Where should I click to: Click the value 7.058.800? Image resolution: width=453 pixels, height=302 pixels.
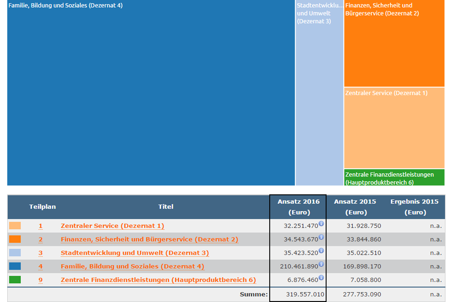[366, 280]
